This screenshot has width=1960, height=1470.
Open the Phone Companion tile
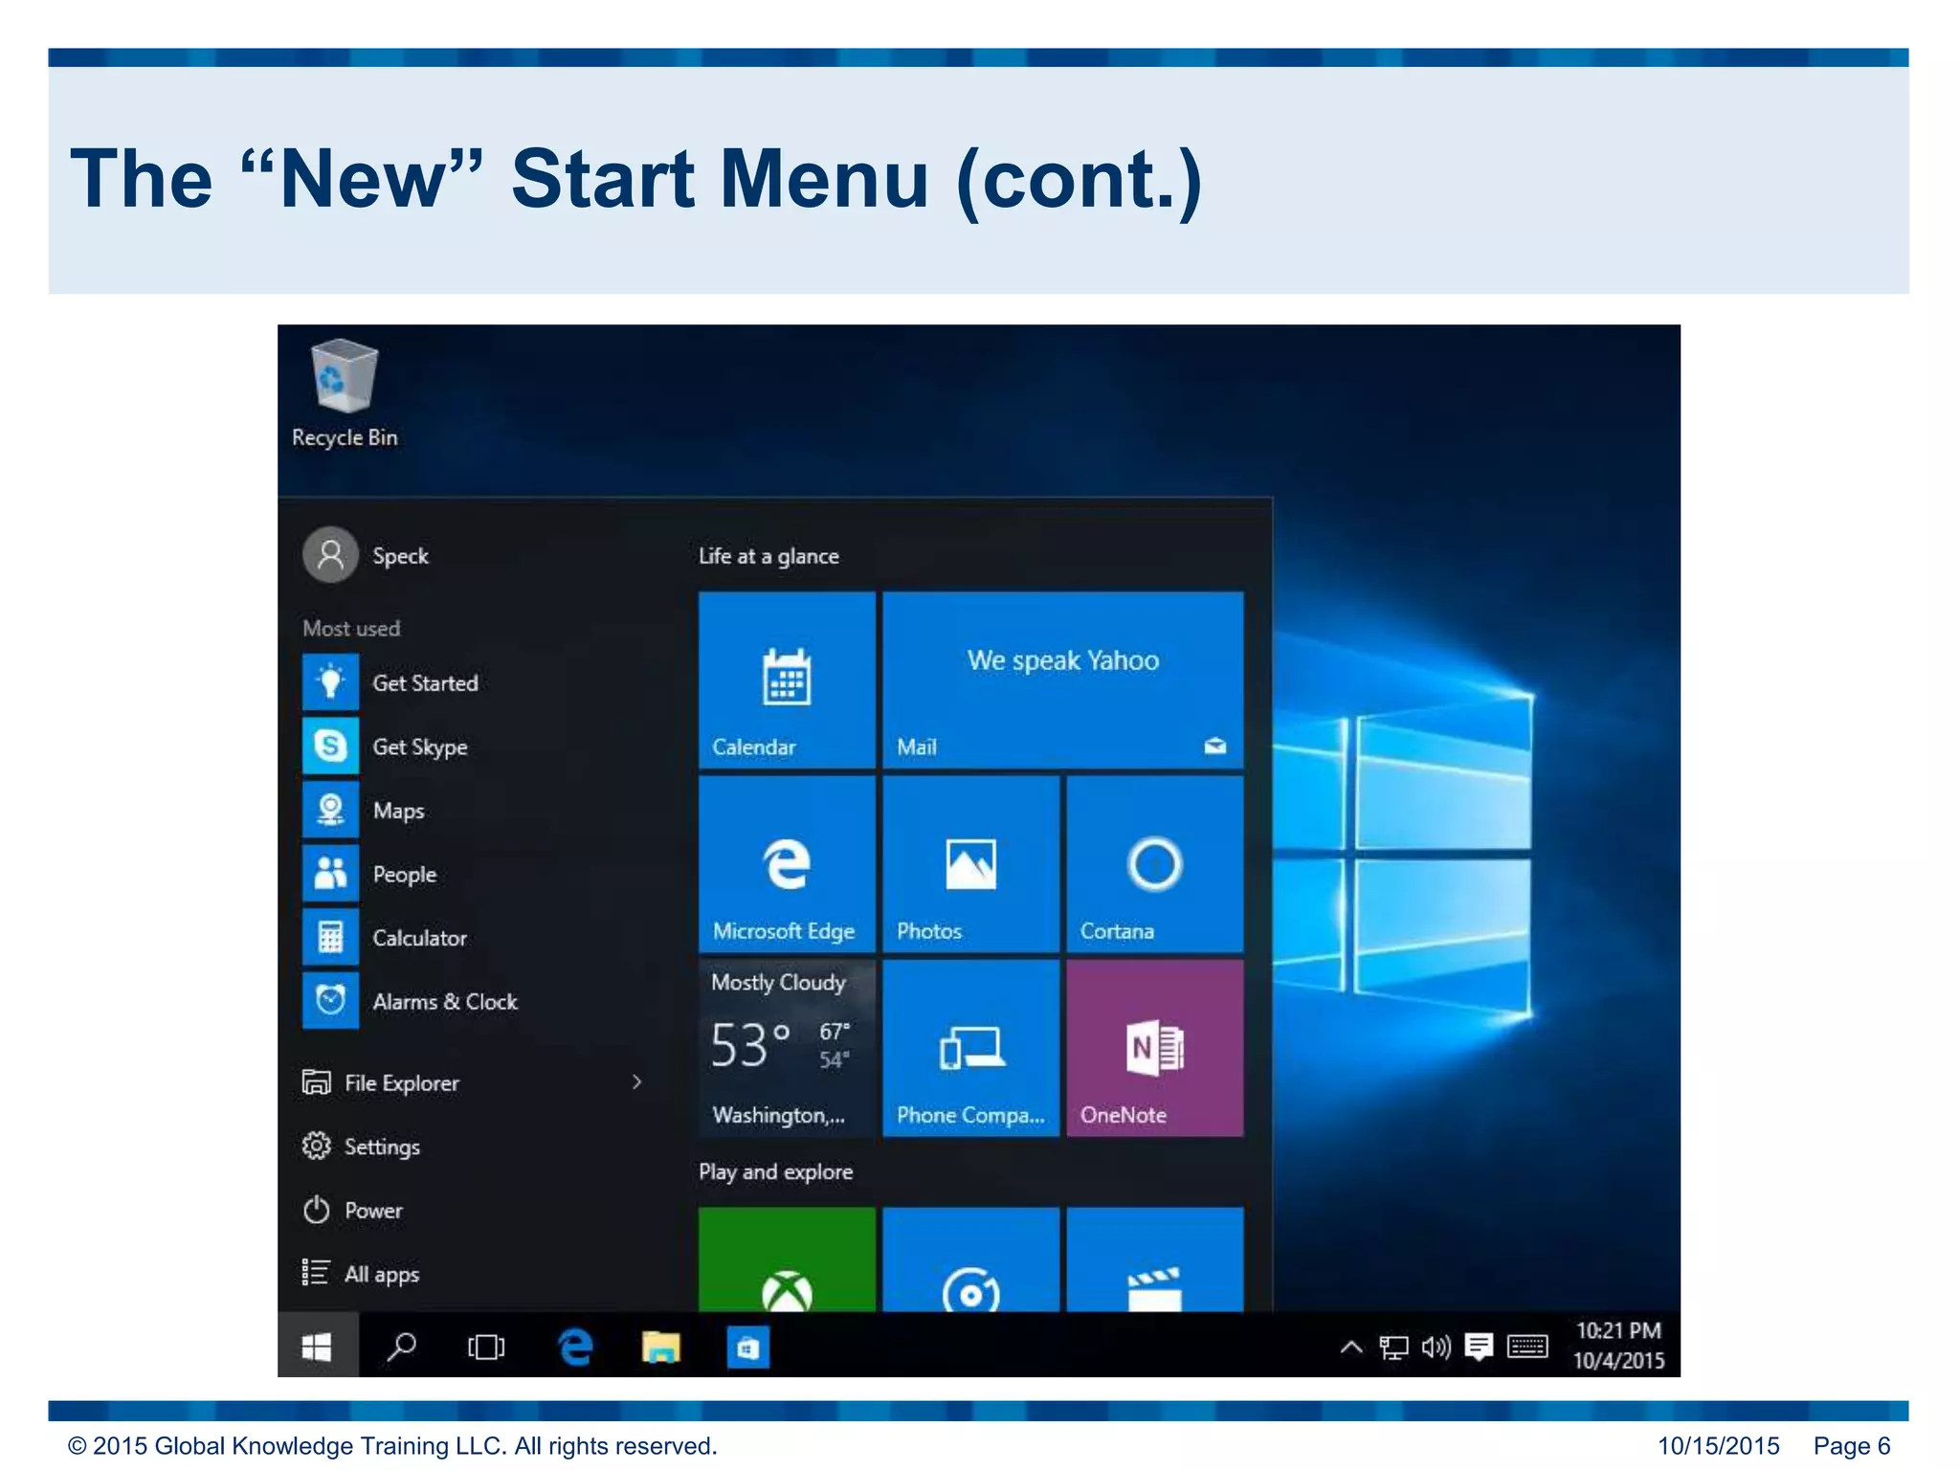(970, 1048)
